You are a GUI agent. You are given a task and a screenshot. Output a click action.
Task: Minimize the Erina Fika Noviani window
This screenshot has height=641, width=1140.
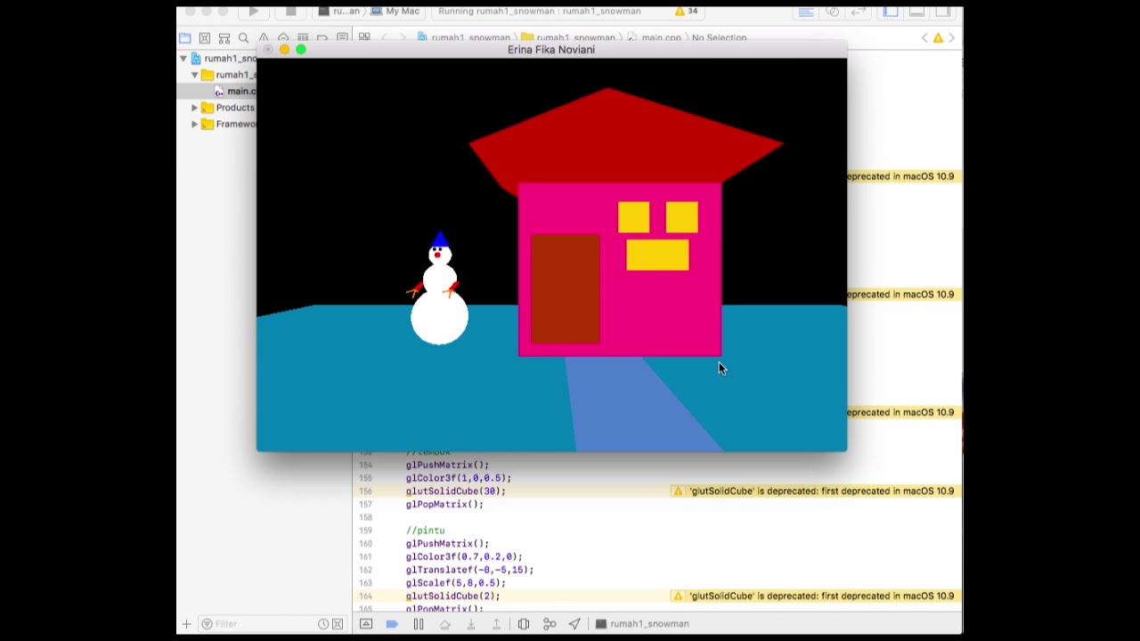click(284, 50)
